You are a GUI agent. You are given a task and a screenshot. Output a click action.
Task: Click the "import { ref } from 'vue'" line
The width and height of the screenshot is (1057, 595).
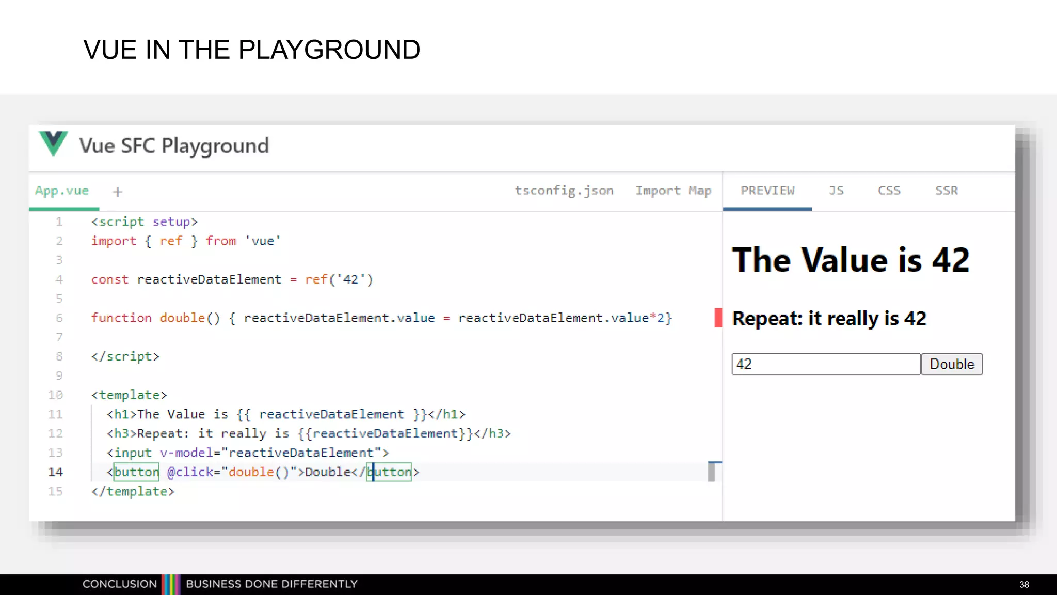coord(186,241)
